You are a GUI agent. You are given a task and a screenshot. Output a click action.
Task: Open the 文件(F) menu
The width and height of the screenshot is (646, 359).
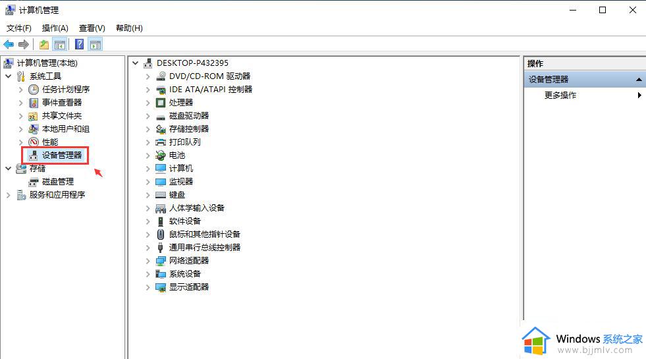pyautogui.click(x=19, y=28)
